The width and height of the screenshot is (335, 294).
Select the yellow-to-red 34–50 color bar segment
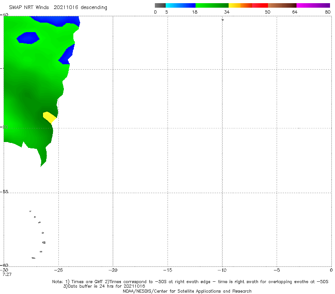tap(248, 5)
